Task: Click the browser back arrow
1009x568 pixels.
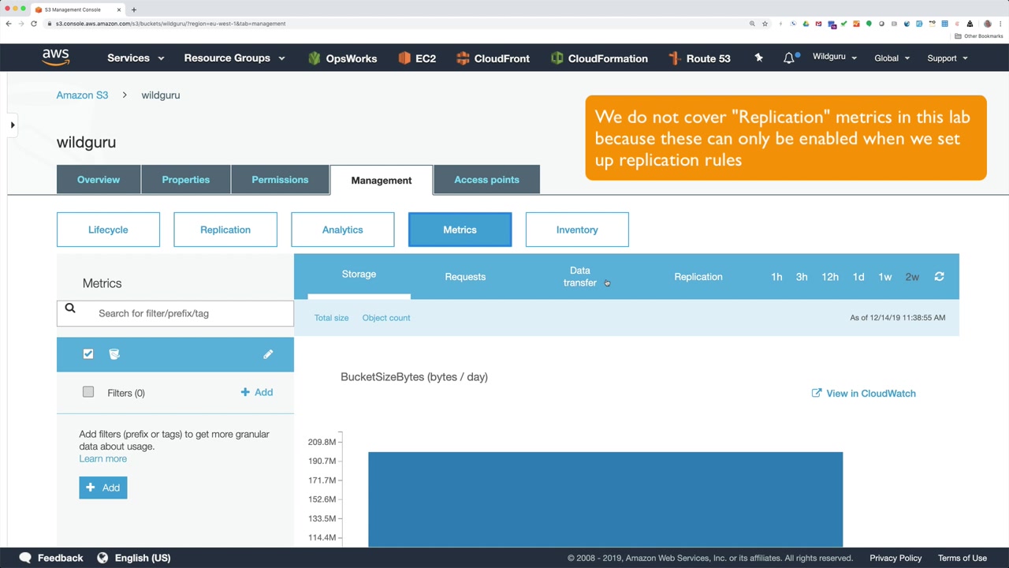Action: coord(9,24)
